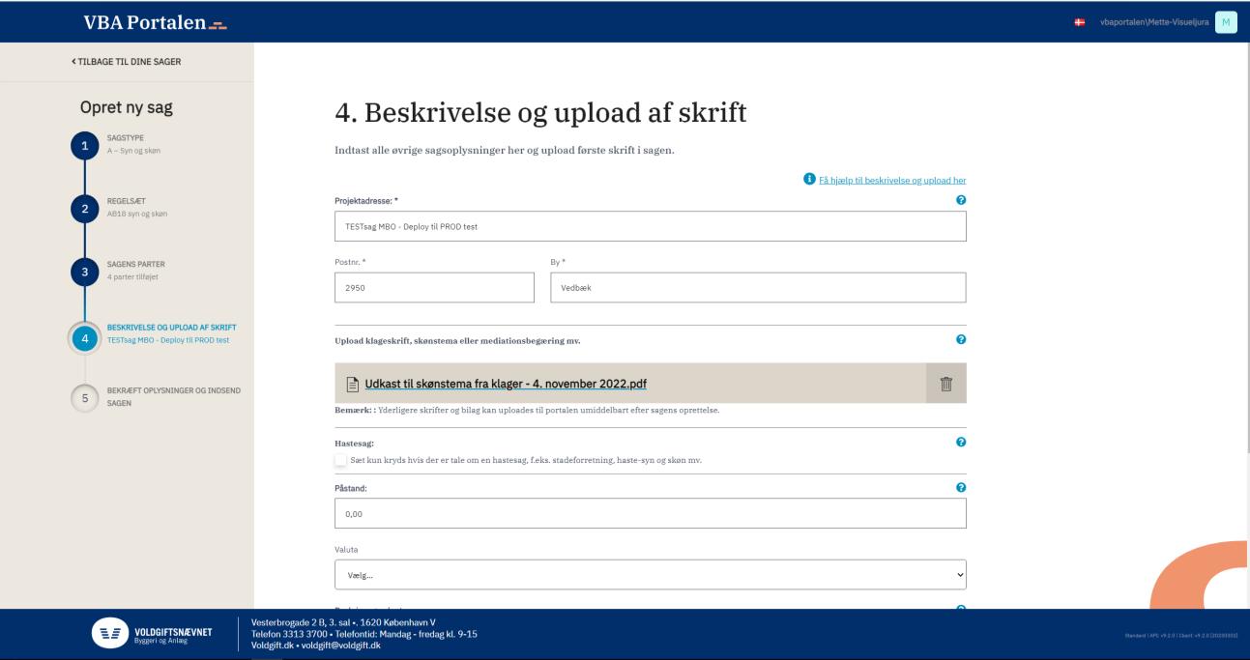Click the By field containing Vedbæk
1250x660 pixels.
point(758,287)
